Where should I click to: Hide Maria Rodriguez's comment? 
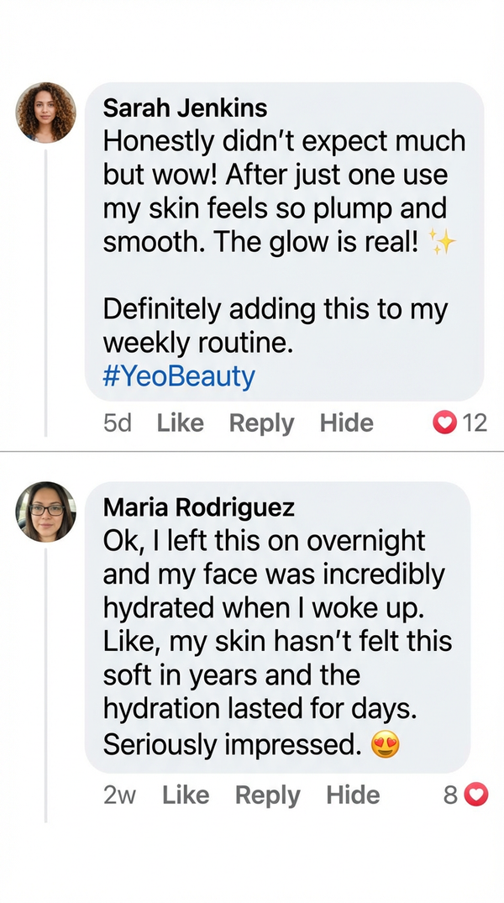pyautogui.click(x=353, y=795)
